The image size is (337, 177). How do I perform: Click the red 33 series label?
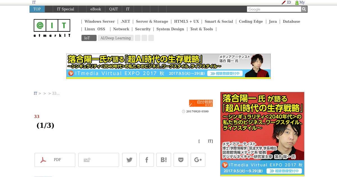(x=37, y=117)
